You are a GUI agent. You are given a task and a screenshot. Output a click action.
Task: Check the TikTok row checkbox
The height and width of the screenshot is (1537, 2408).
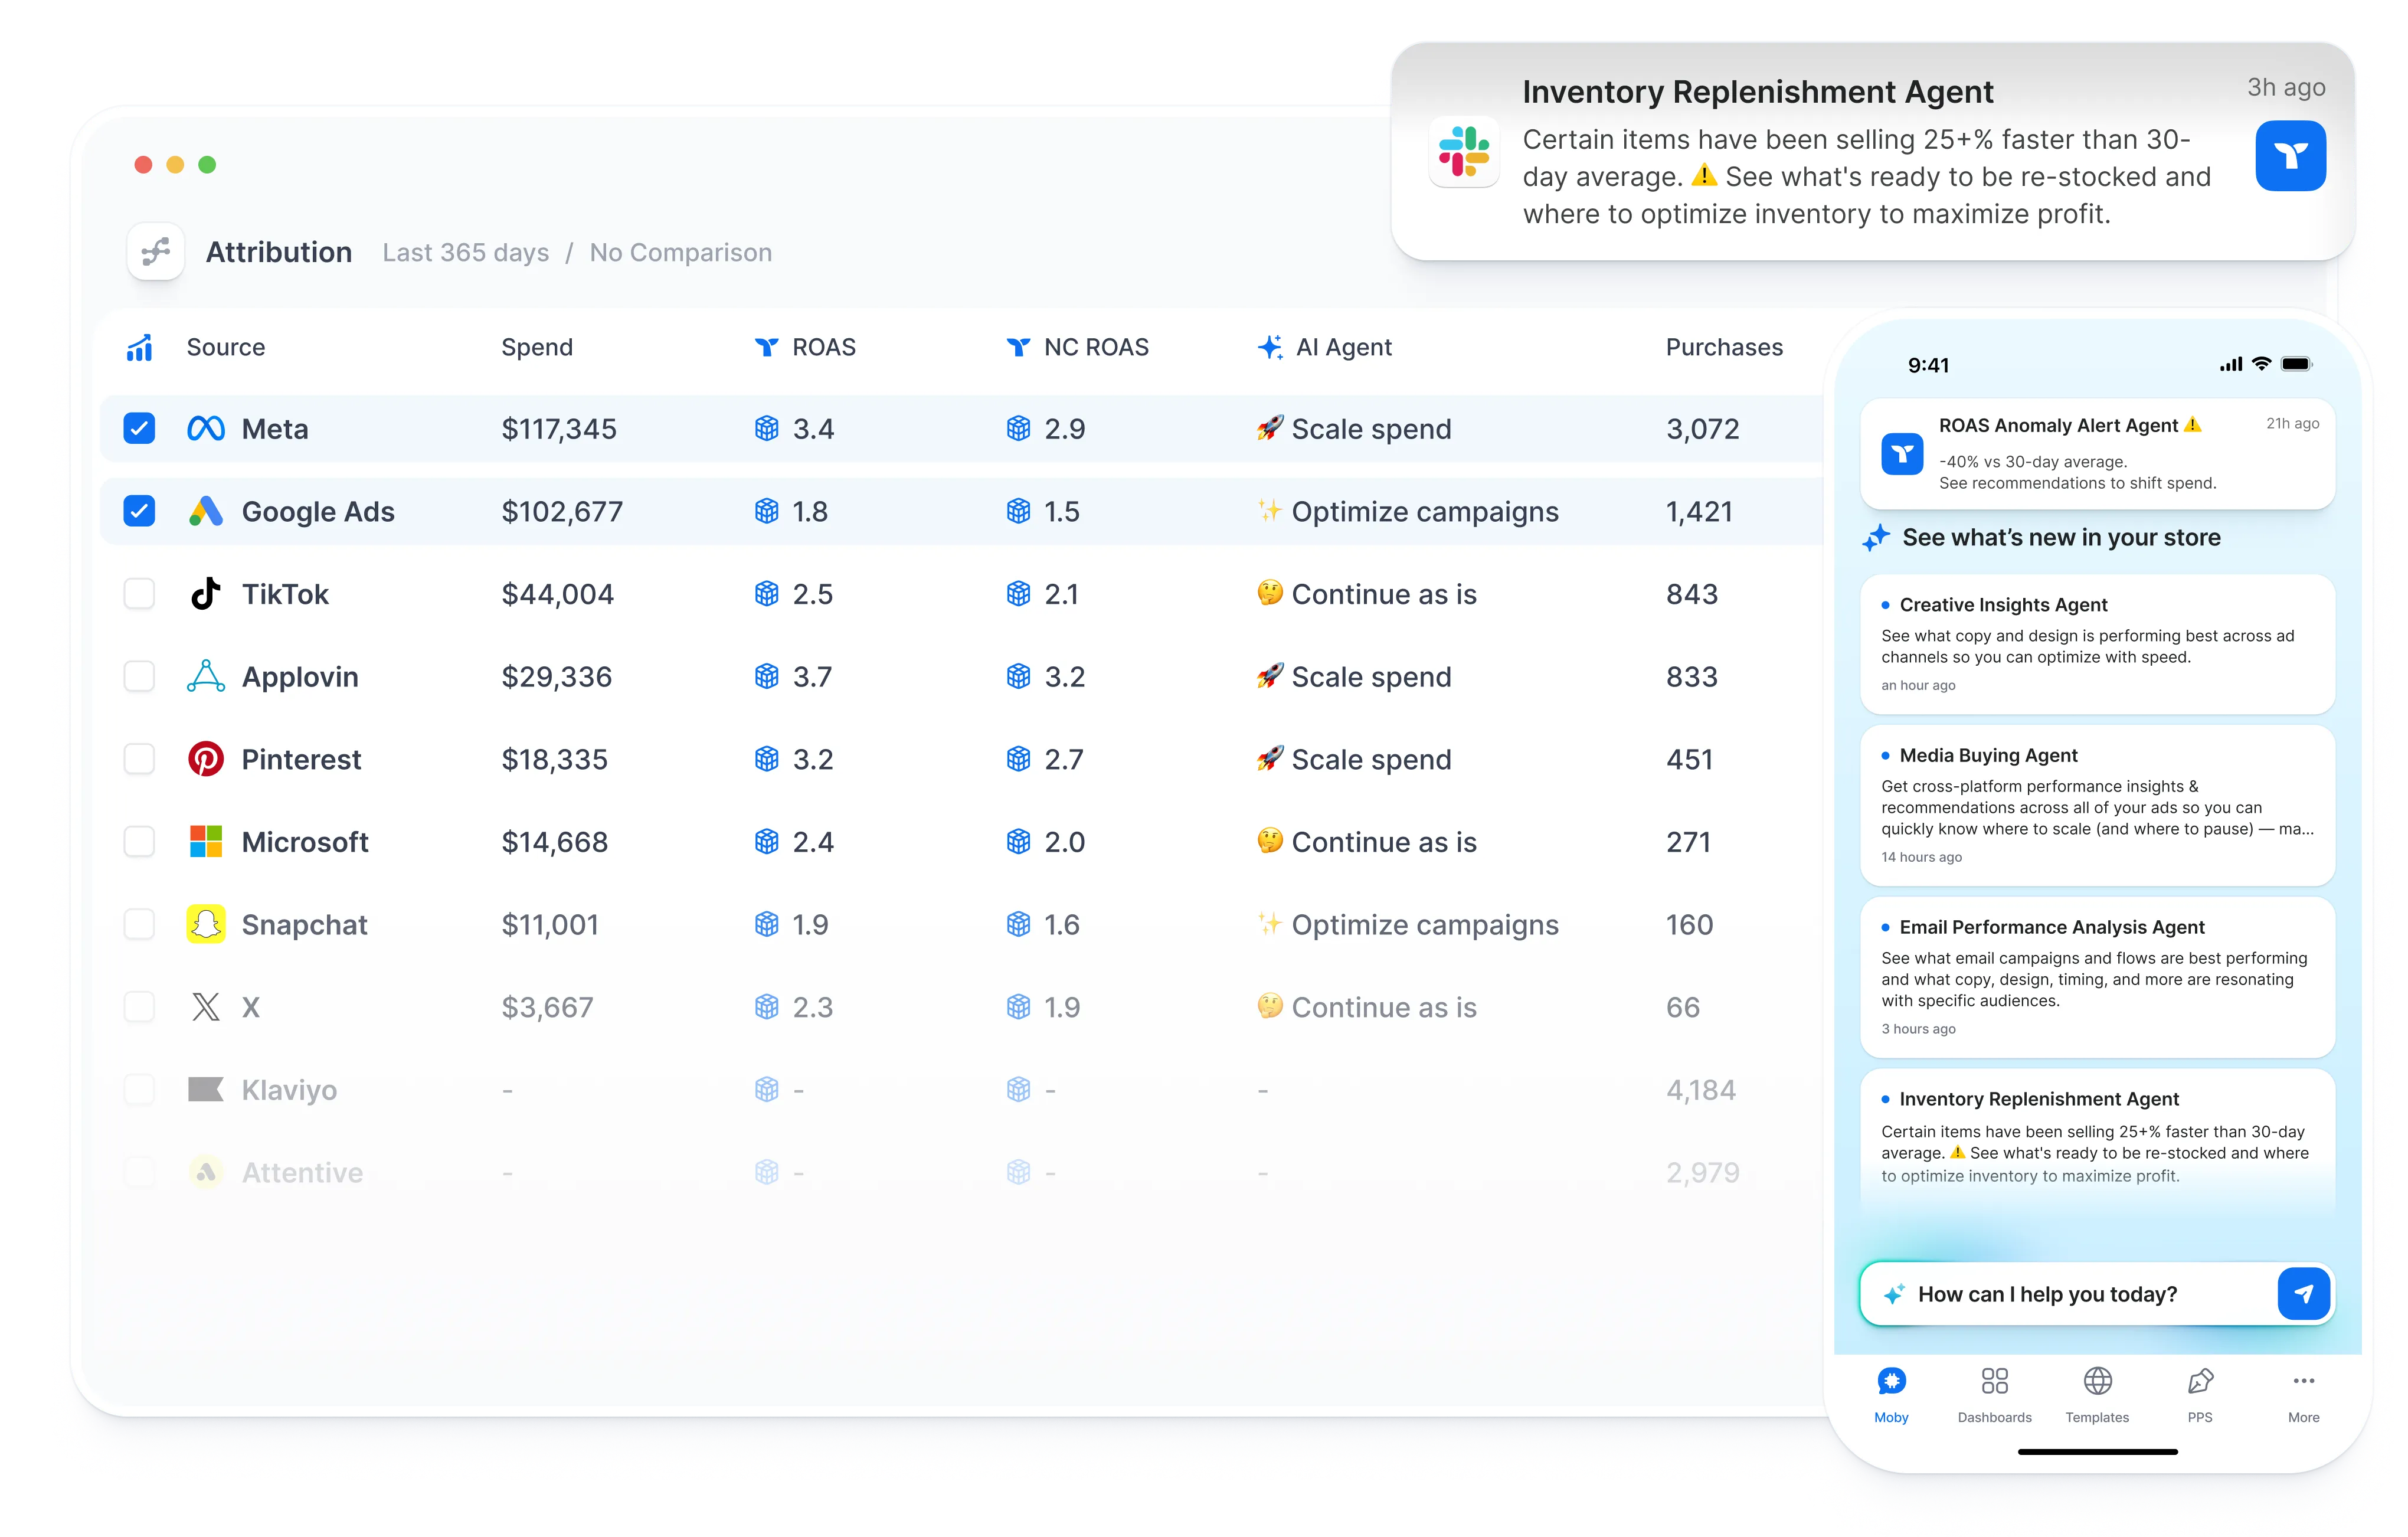coord(138,593)
